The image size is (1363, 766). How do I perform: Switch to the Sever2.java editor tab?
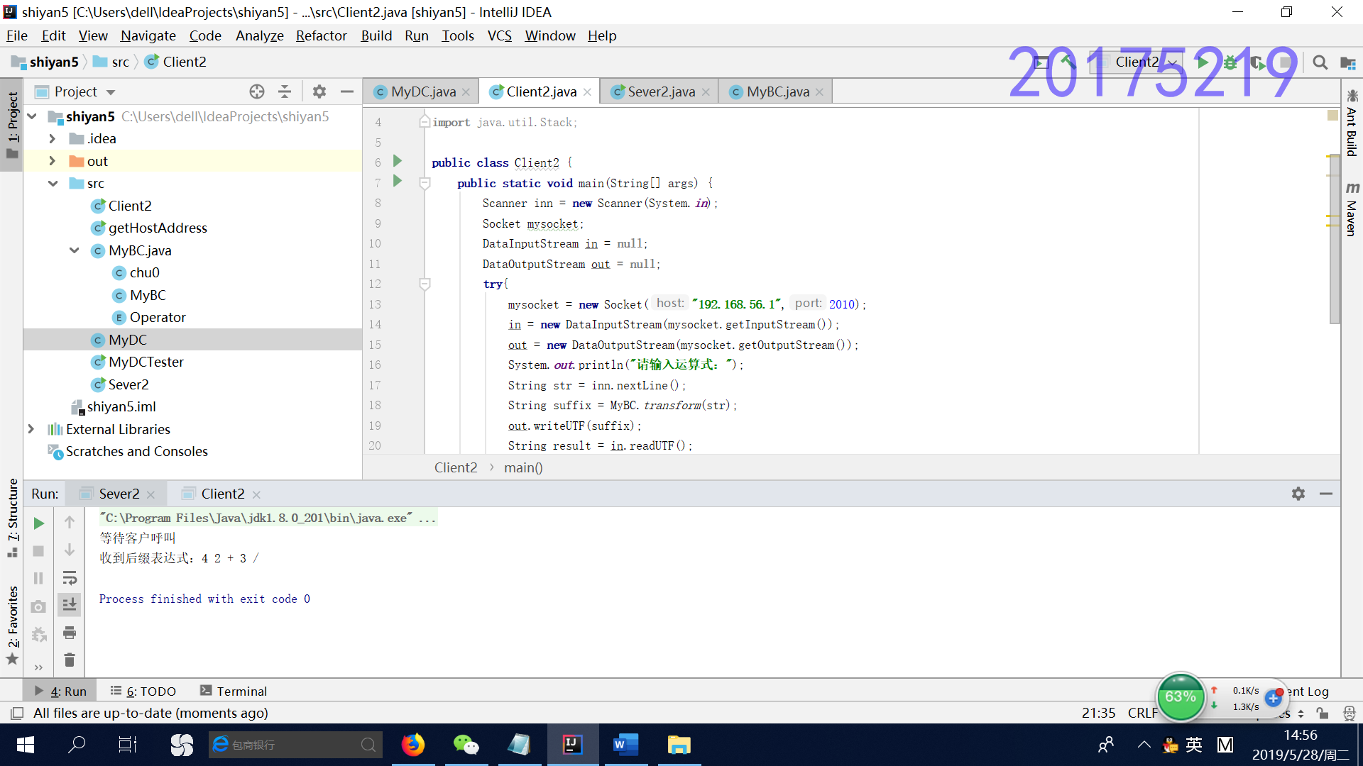coord(660,91)
